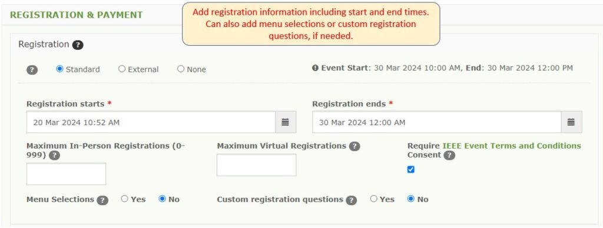This screenshot has width=603, height=228.
Task: Click the help icon beside Registration heading
Action: [x=77, y=45]
